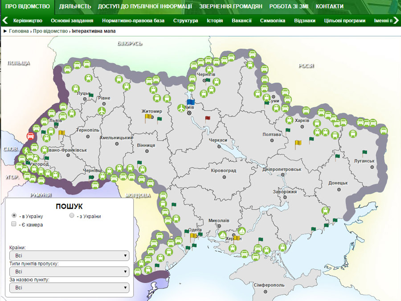Open the За назвою пункту dropdown

(x=70, y=288)
